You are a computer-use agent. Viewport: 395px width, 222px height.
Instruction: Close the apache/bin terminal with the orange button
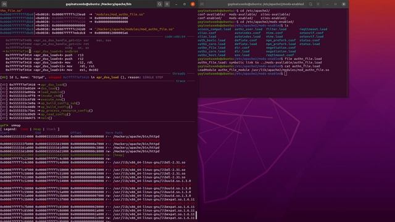click(193, 4)
